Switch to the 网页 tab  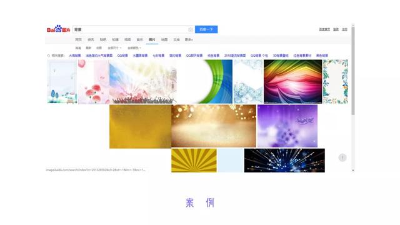pos(78,40)
